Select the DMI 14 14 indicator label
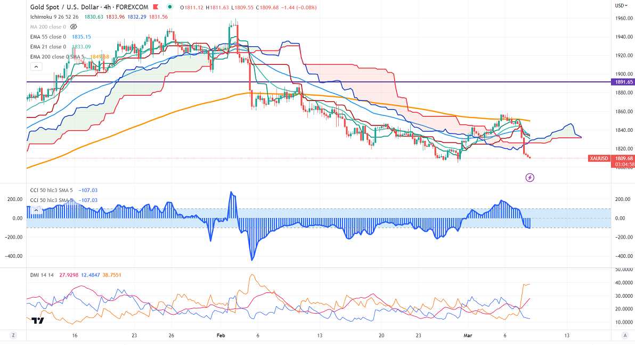The width and height of the screenshot is (635, 345). pos(43,274)
